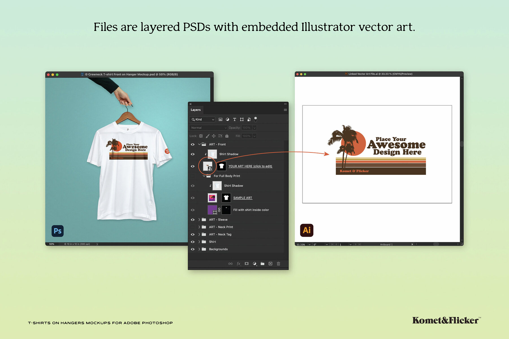Create a new layer with plus icon

[270, 264]
